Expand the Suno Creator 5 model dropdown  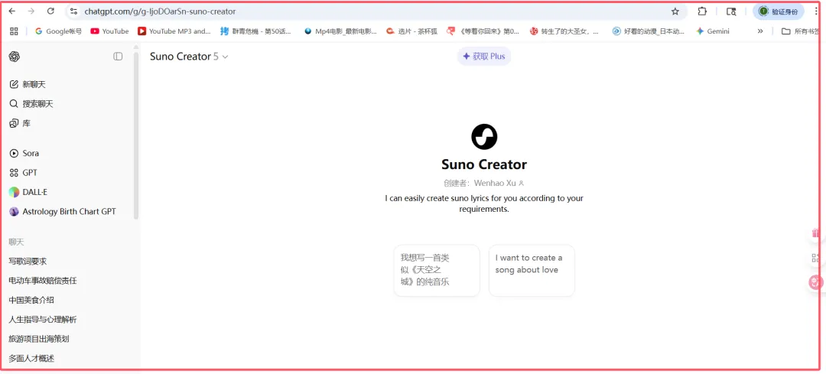click(x=189, y=57)
